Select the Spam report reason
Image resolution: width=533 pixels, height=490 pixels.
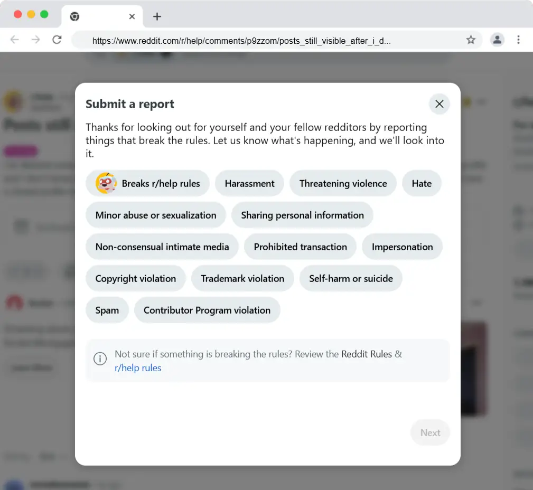coord(107,310)
